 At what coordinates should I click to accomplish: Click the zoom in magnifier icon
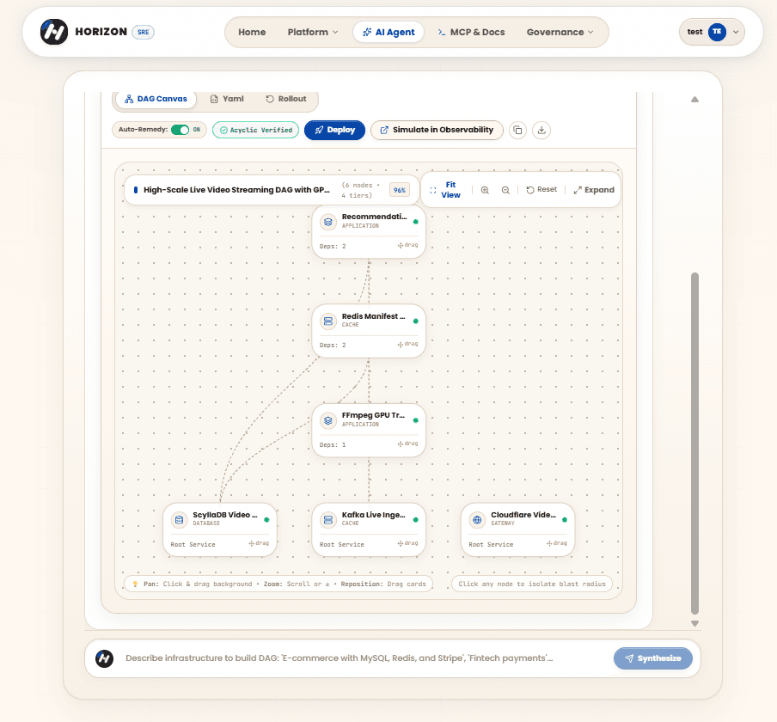485,190
